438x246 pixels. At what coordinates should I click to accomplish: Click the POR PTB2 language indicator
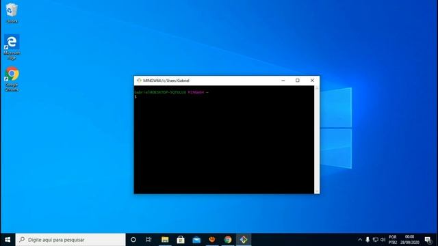(x=392, y=240)
